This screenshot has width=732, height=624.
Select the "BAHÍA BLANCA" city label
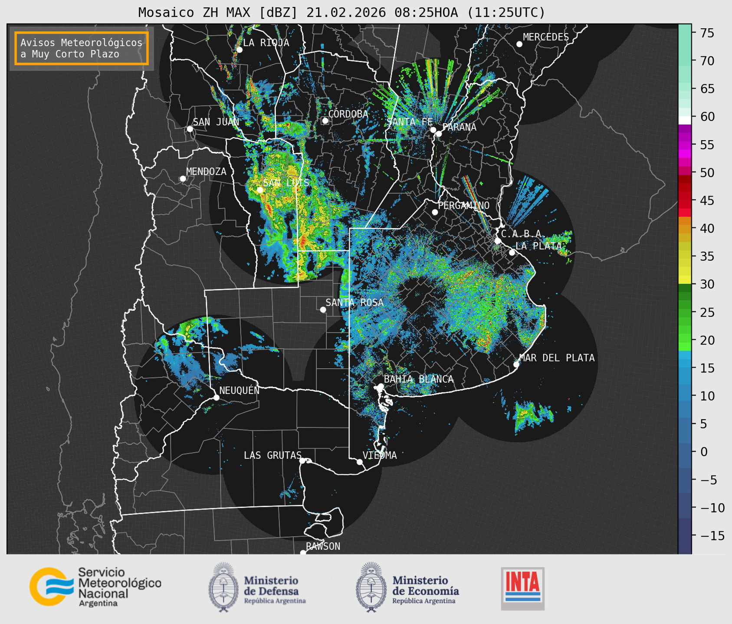click(x=419, y=379)
